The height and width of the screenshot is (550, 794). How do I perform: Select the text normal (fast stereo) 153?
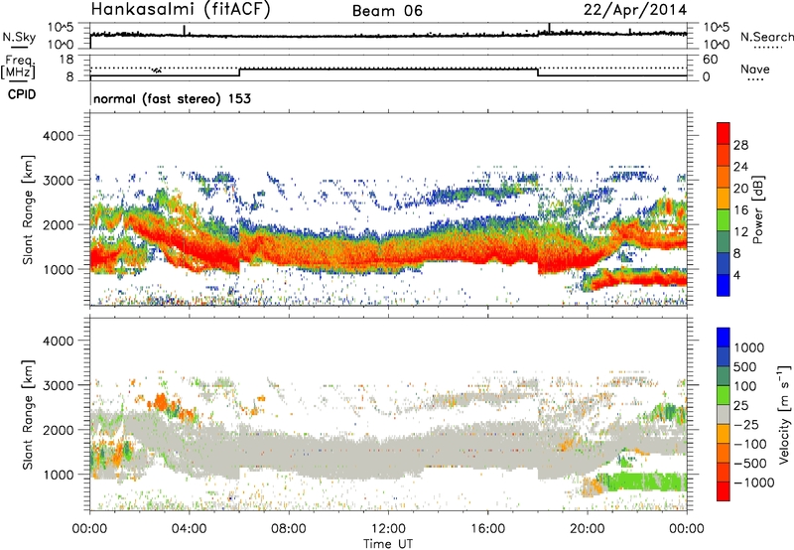coord(172,98)
